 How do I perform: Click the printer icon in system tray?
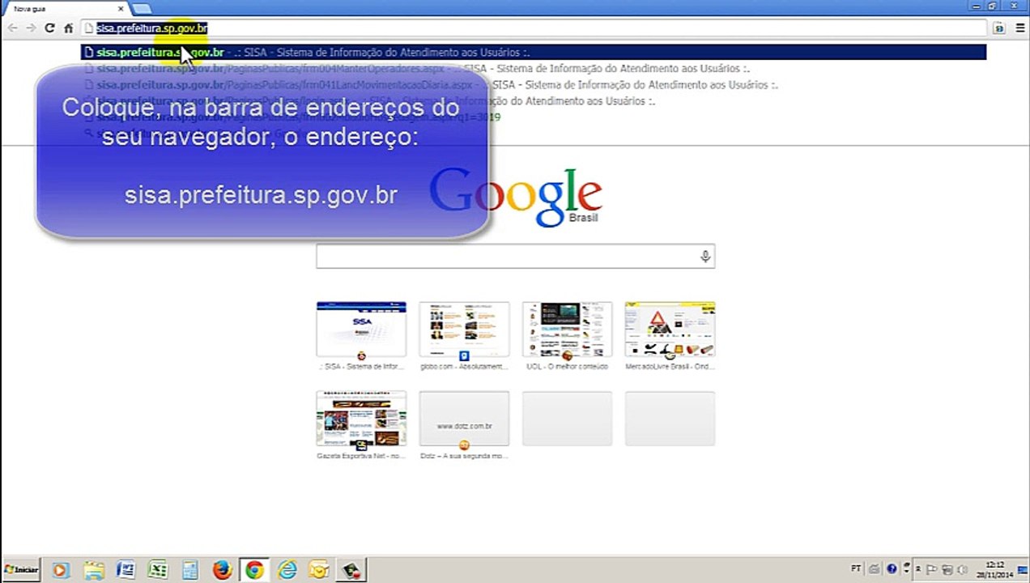[x=875, y=569]
